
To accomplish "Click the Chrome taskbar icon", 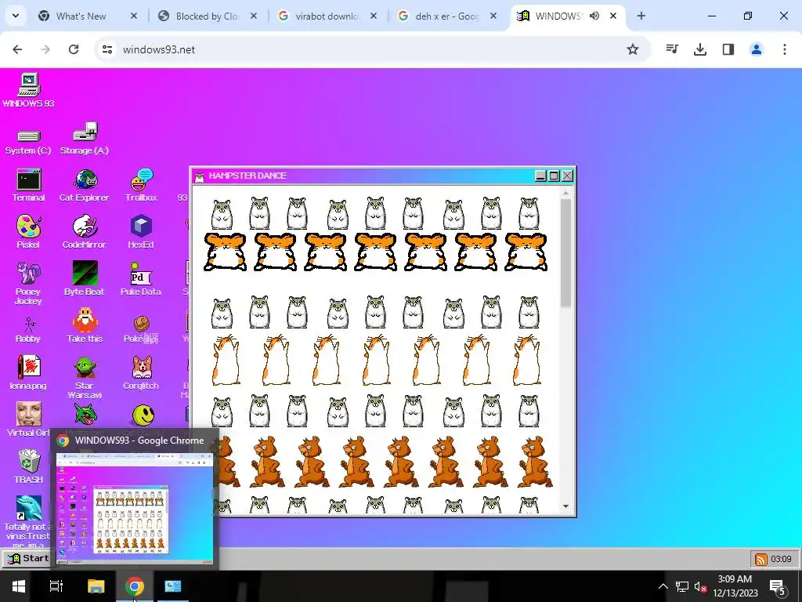I will pyautogui.click(x=135, y=586).
